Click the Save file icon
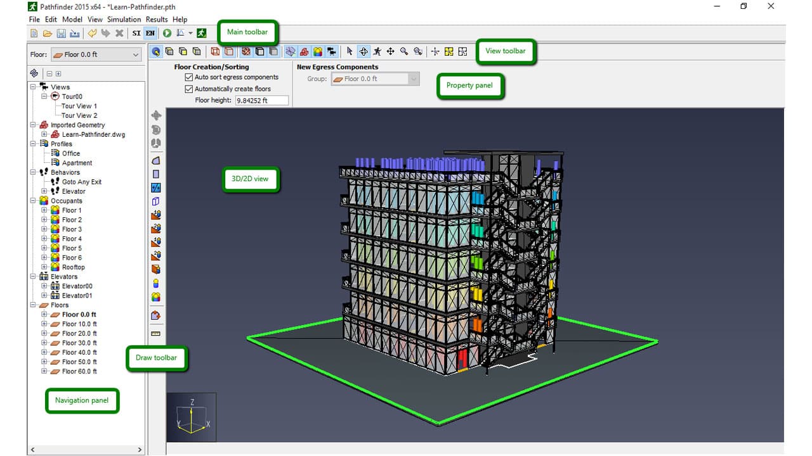Screen dimensions: 812x456 coord(62,33)
